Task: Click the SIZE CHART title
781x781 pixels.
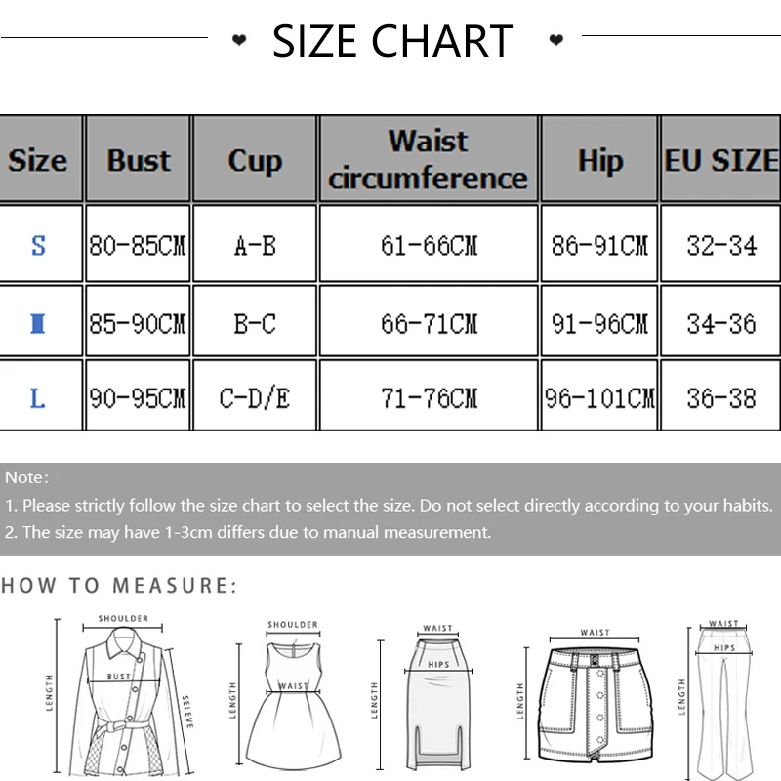Action: coord(392,41)
